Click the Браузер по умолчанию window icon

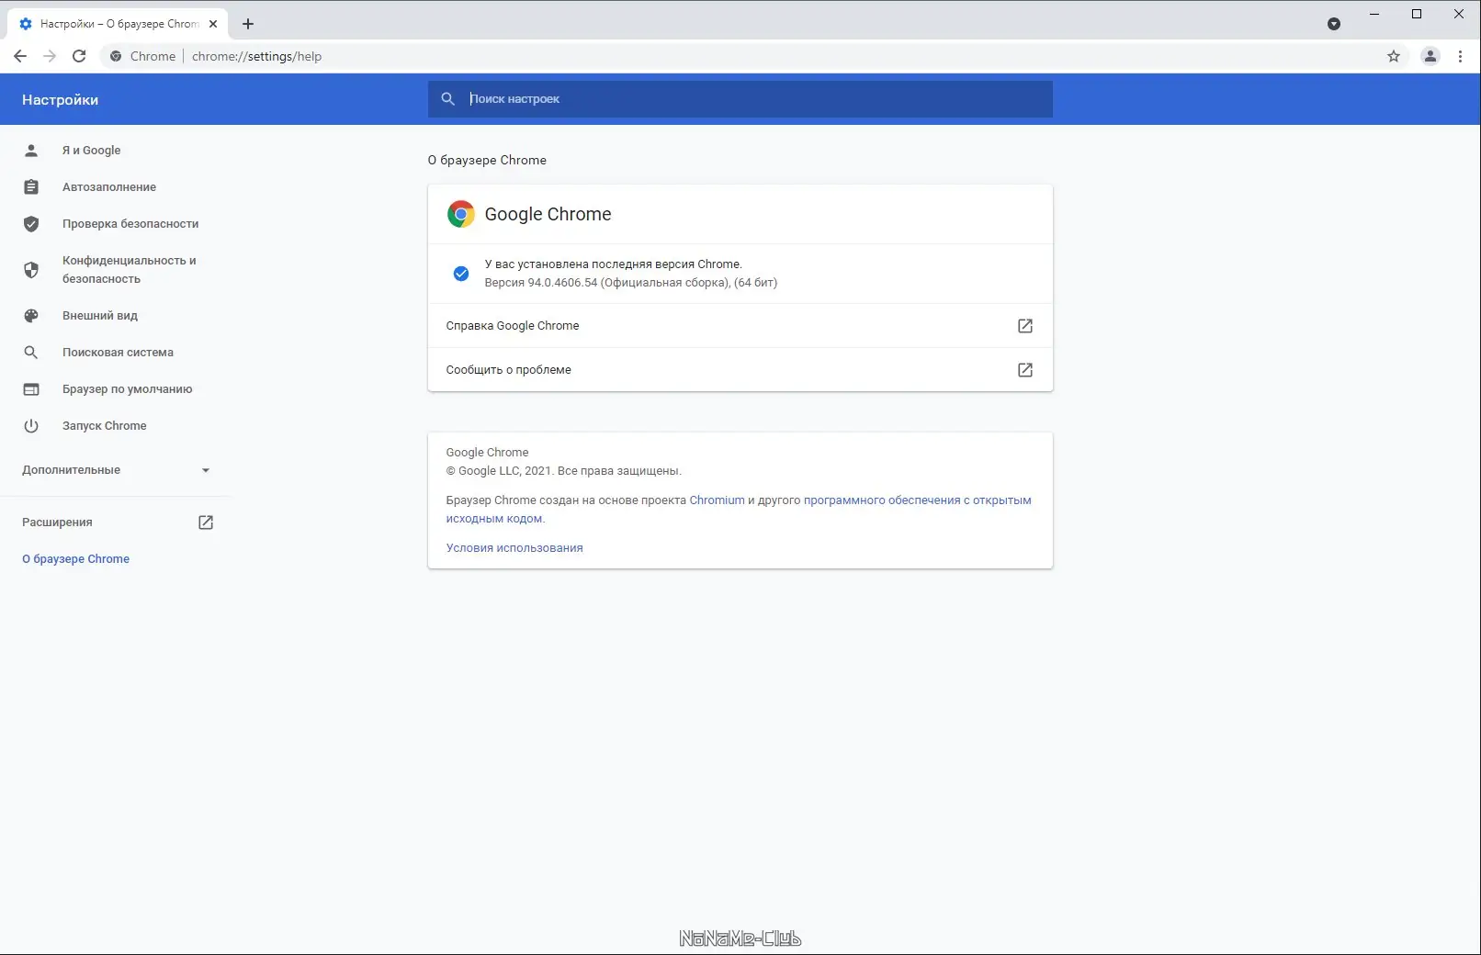click(x=31, y=388)
